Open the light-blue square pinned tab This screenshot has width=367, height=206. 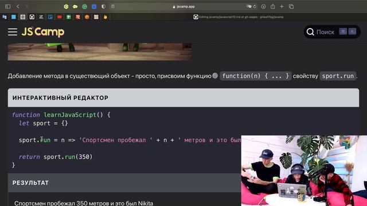click(x=14, y=17)
